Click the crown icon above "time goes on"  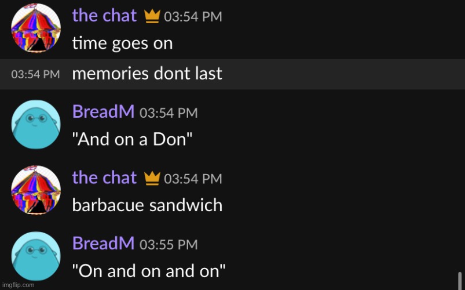pyautogui.click(x=152, y=17)
